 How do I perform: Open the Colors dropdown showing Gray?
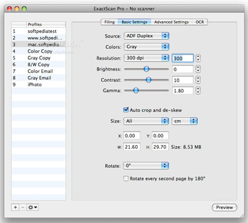[x=146, y=47]
